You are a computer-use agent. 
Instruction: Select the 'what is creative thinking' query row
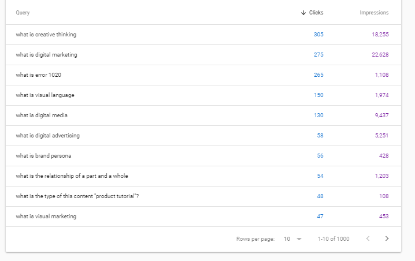(46, 35)
